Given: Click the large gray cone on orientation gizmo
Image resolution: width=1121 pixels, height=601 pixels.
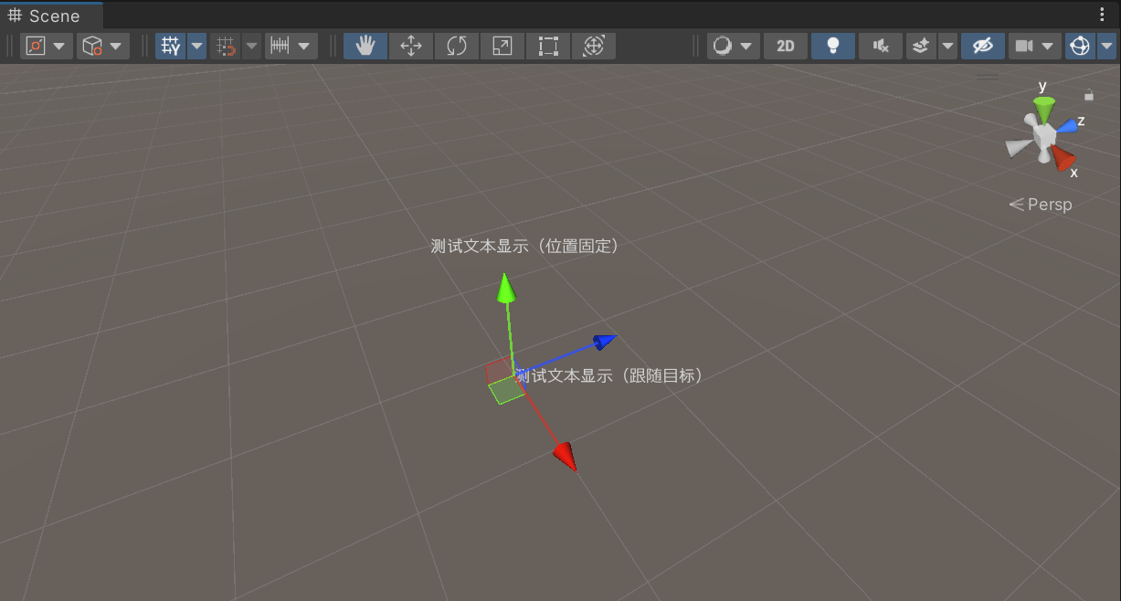Looking at the screenshot, I should pyautogui.click(x=1016, y=148).
